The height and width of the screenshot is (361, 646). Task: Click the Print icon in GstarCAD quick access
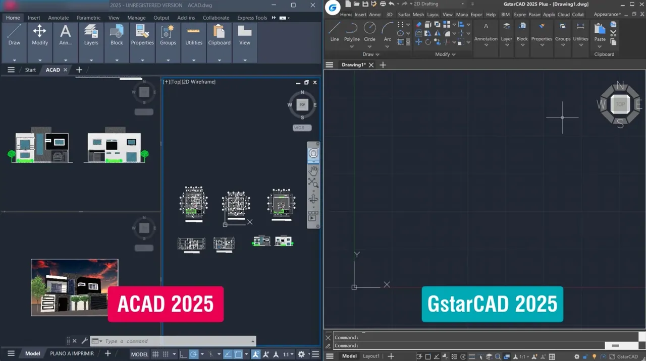383,4
